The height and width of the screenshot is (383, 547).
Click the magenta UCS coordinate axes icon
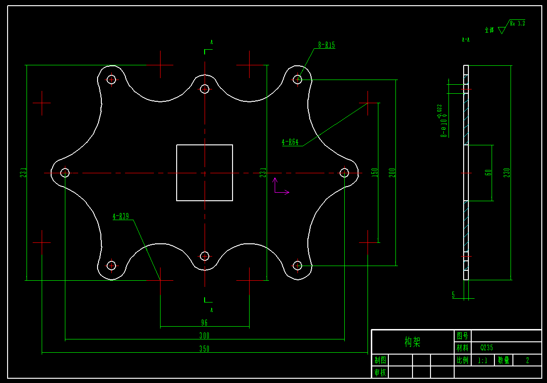click(x=281, y=186)
